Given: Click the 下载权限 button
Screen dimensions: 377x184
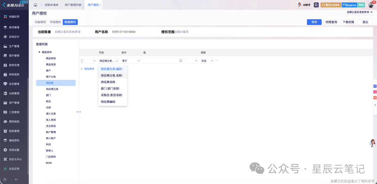Looking at the screenshot, I should click(348, 22).
